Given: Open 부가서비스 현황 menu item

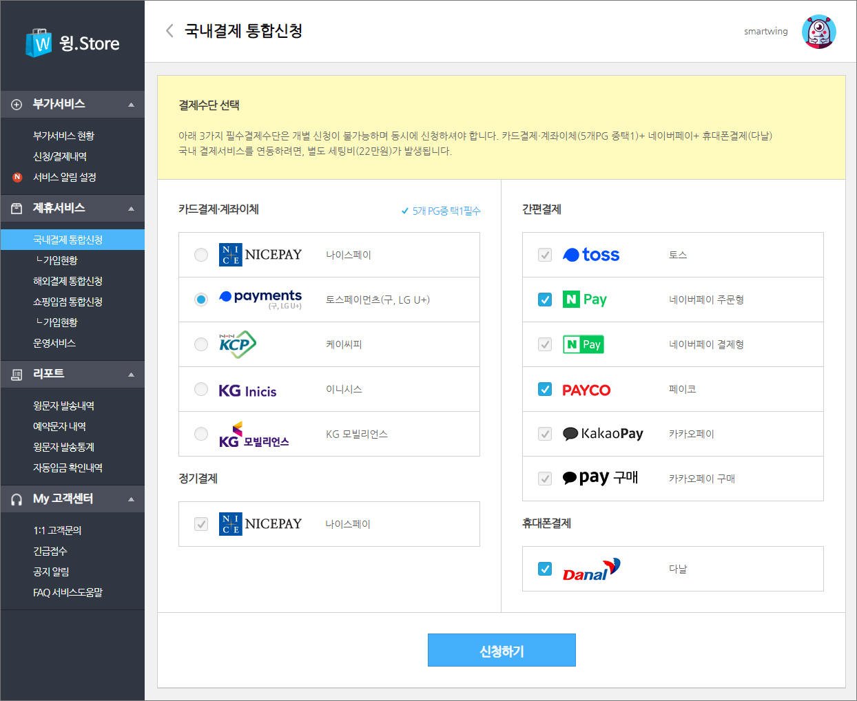Looking at the screenshot, I should point(63,136).
